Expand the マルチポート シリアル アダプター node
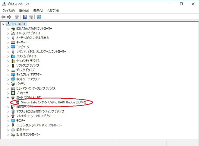This screenshot has height=146, width=199. pyautogui.click(x=8, y=116)
